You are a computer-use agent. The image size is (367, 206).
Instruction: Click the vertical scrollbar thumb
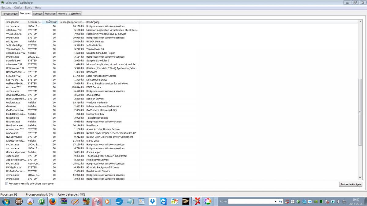pyautogui.click(x=360, y=112)
